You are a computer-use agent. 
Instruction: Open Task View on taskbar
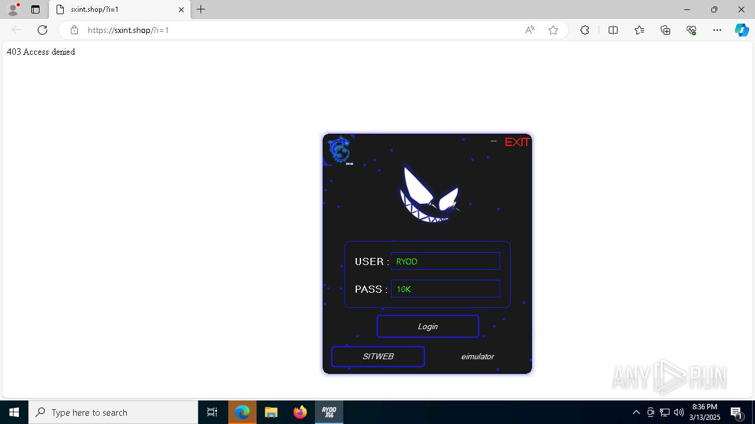point(212,412)
